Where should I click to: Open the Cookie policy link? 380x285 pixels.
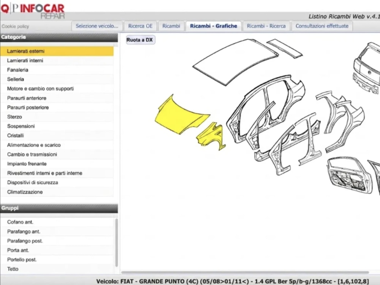tap(15, 27)
